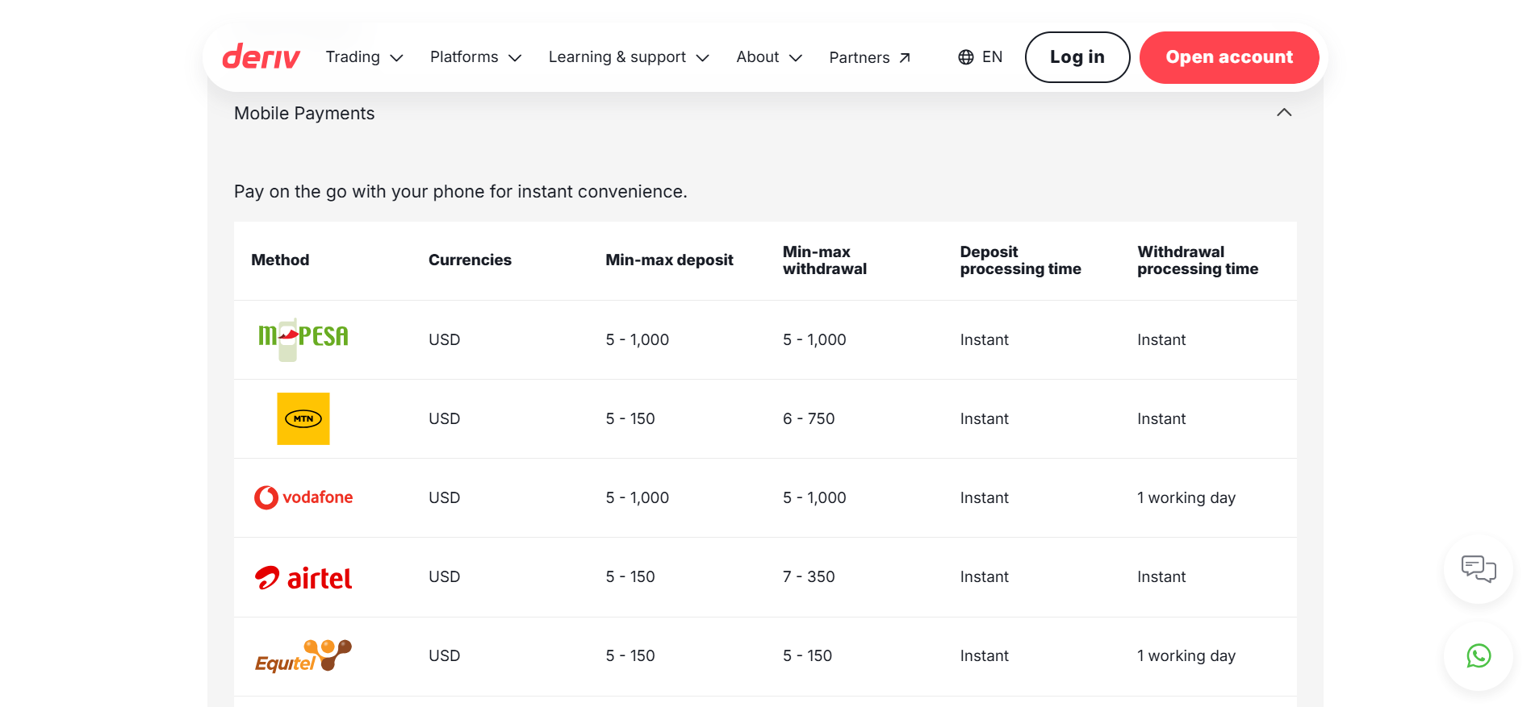The height and width of the screenshot is (707, 1531).
Task: Click the Deriv logo
Action: (x=261, y=57)
